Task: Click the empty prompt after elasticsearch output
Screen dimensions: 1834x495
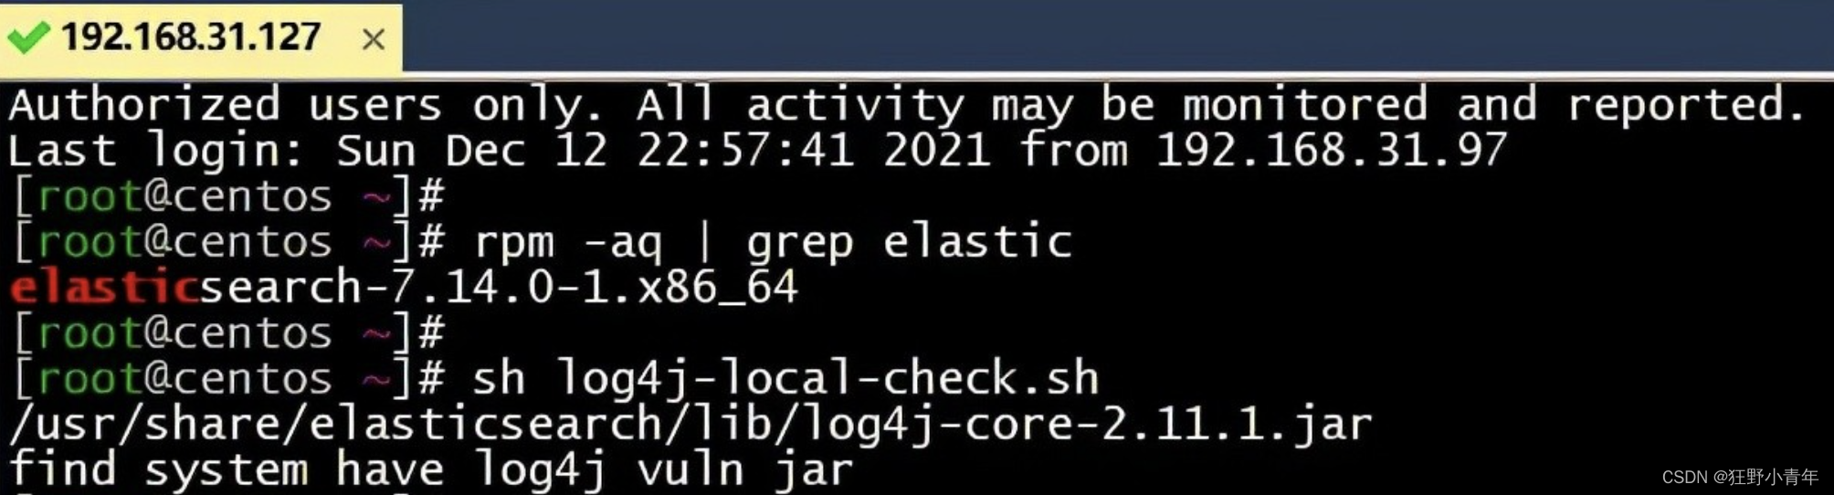Action: click(x=228, y=332)
